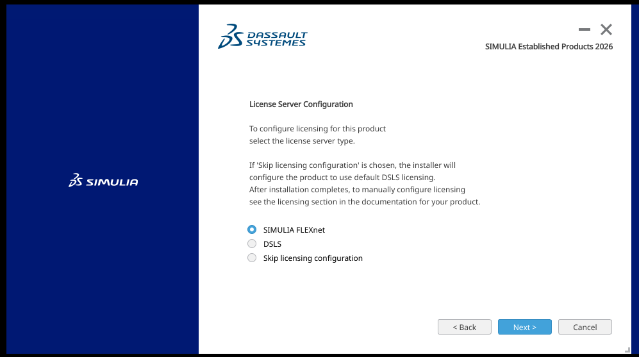This screenshot has width=639, height=357.
Task: Select Skip licensing configuration option
Action: click(252, 258)
